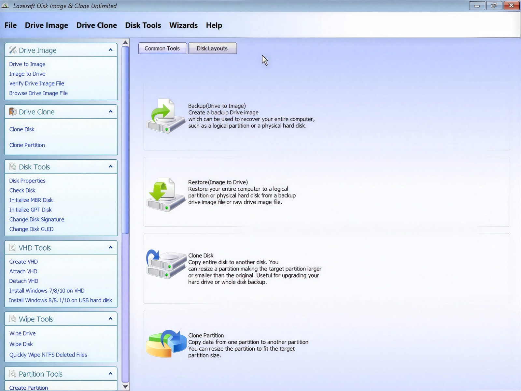The height and width of the screenshot is (391, 521).
Task: Click the Drive Image panel header title
Action: (38, 50)
